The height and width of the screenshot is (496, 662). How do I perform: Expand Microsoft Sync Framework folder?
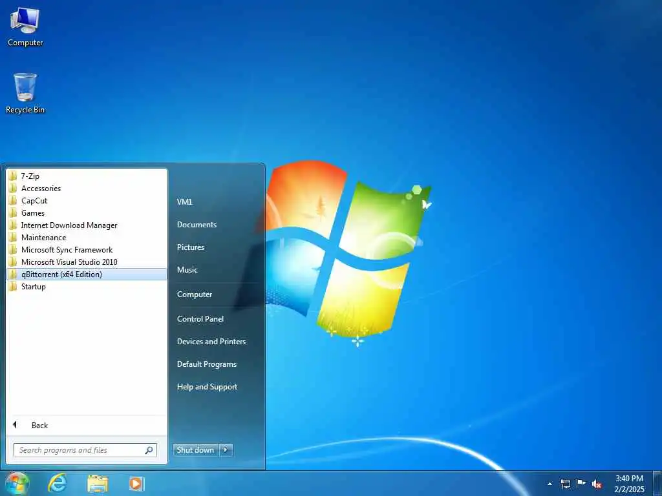tap(87, 250)
